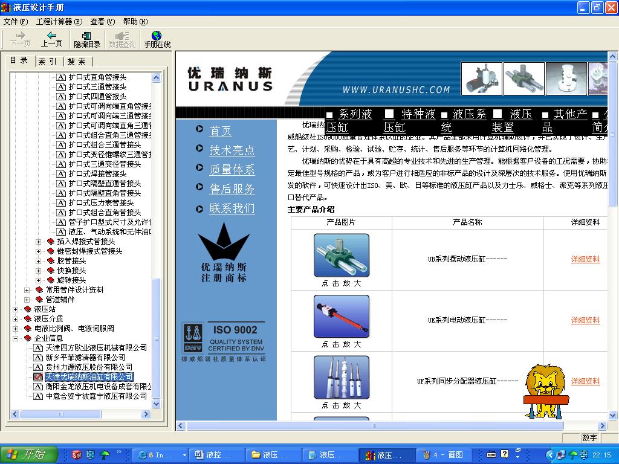Click content pane horizontal scrollbar thumb
This screenshot has height=464, width=619.
coord(375,426)
